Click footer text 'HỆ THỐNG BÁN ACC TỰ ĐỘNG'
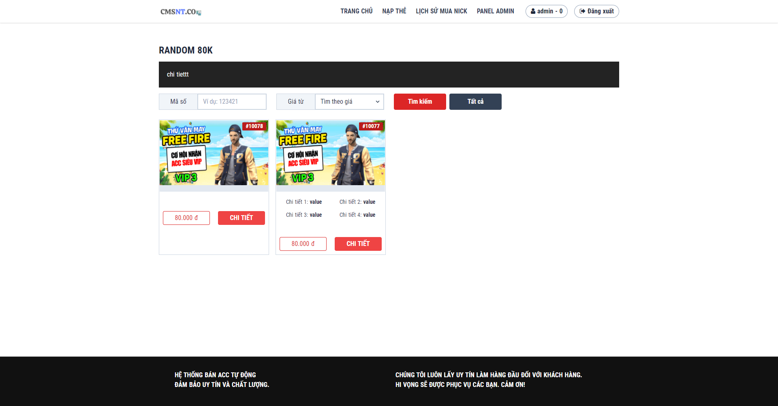Image resolution: width=778 pixels, height=406 pixels. coord(215,375)
